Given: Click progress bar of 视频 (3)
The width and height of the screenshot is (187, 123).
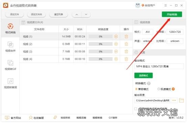Looking at the screenshot, I should [x=100, y=52].
